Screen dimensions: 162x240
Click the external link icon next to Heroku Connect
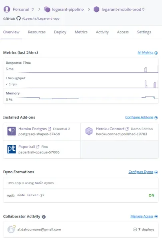pos(127,129)
